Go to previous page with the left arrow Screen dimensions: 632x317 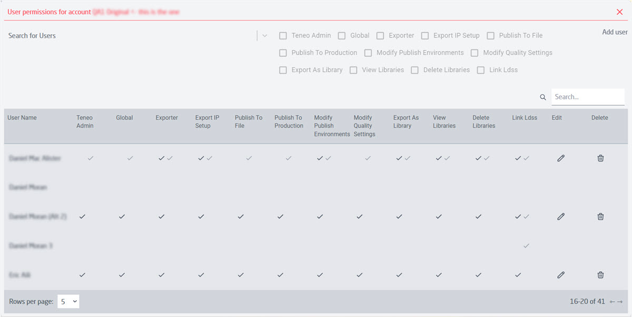point(612,302)
